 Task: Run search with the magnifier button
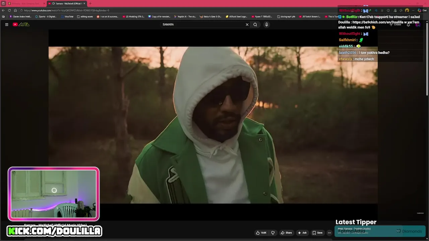tap(255, 24)
